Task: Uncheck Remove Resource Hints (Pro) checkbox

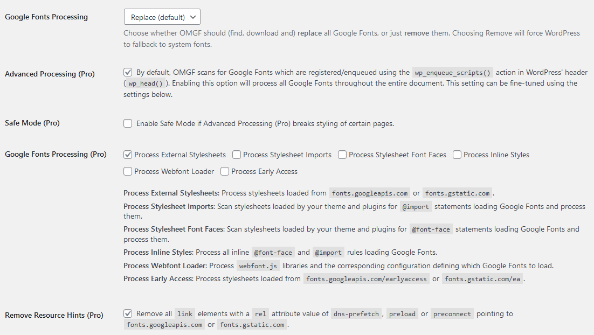Action: [x=128, y=313]
